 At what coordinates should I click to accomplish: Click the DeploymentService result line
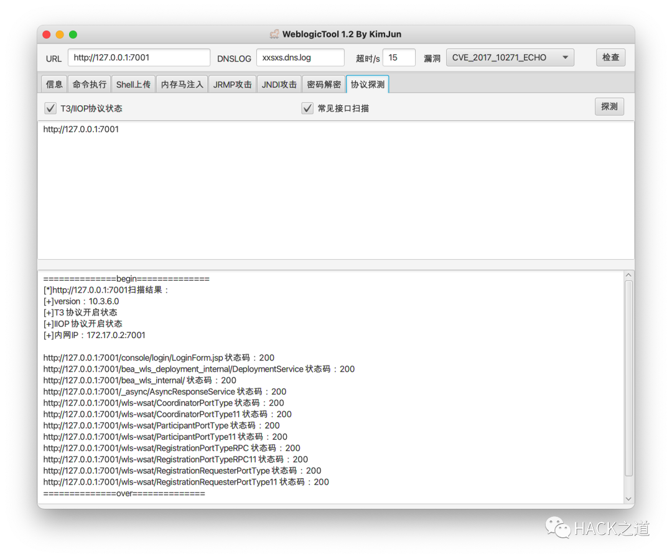click(x=199, y=369)
